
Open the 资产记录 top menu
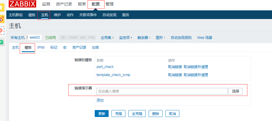(64, 4)
